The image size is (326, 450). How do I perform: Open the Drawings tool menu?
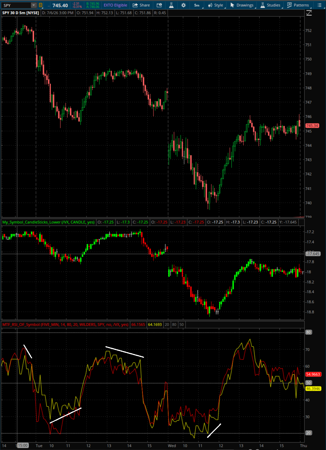click(242, 5)
